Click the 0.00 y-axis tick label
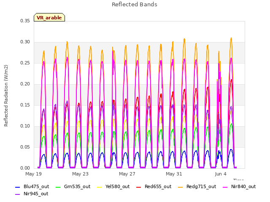 (x=25, y=168)
